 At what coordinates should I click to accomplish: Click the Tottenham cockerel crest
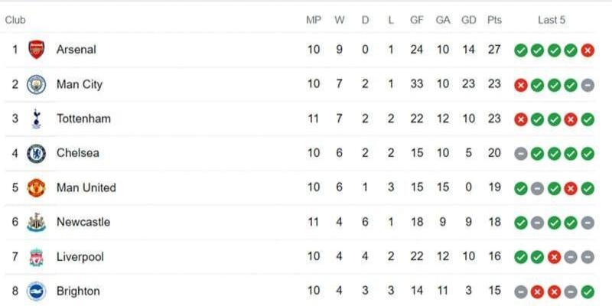click(36, 119)
